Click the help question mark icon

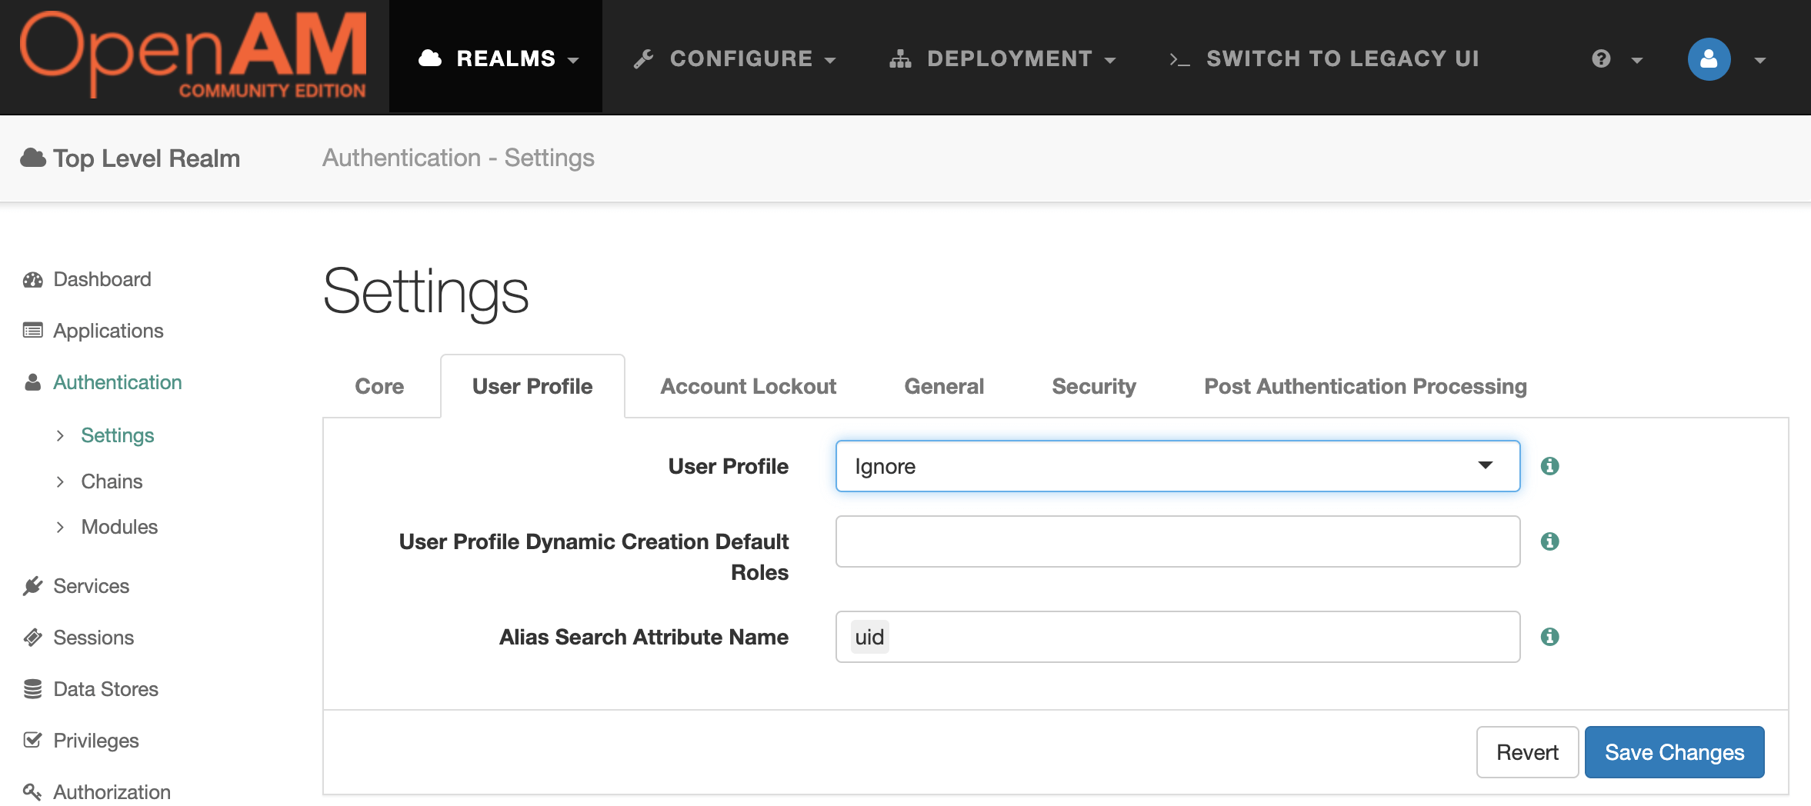1601,59
